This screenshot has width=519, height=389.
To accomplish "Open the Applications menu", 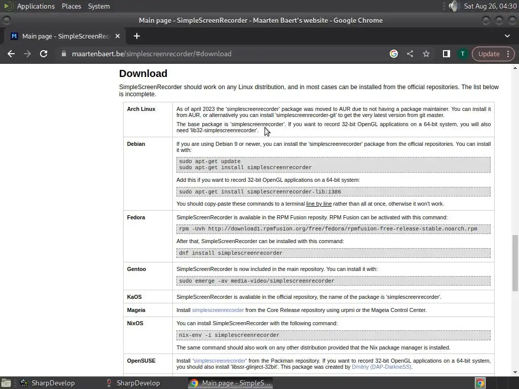I will [36, 6].
